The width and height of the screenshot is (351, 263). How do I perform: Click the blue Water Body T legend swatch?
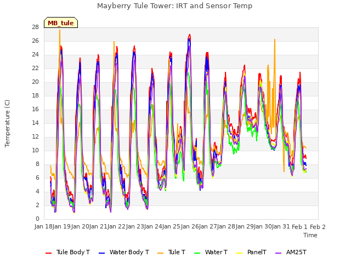point(102,253)
